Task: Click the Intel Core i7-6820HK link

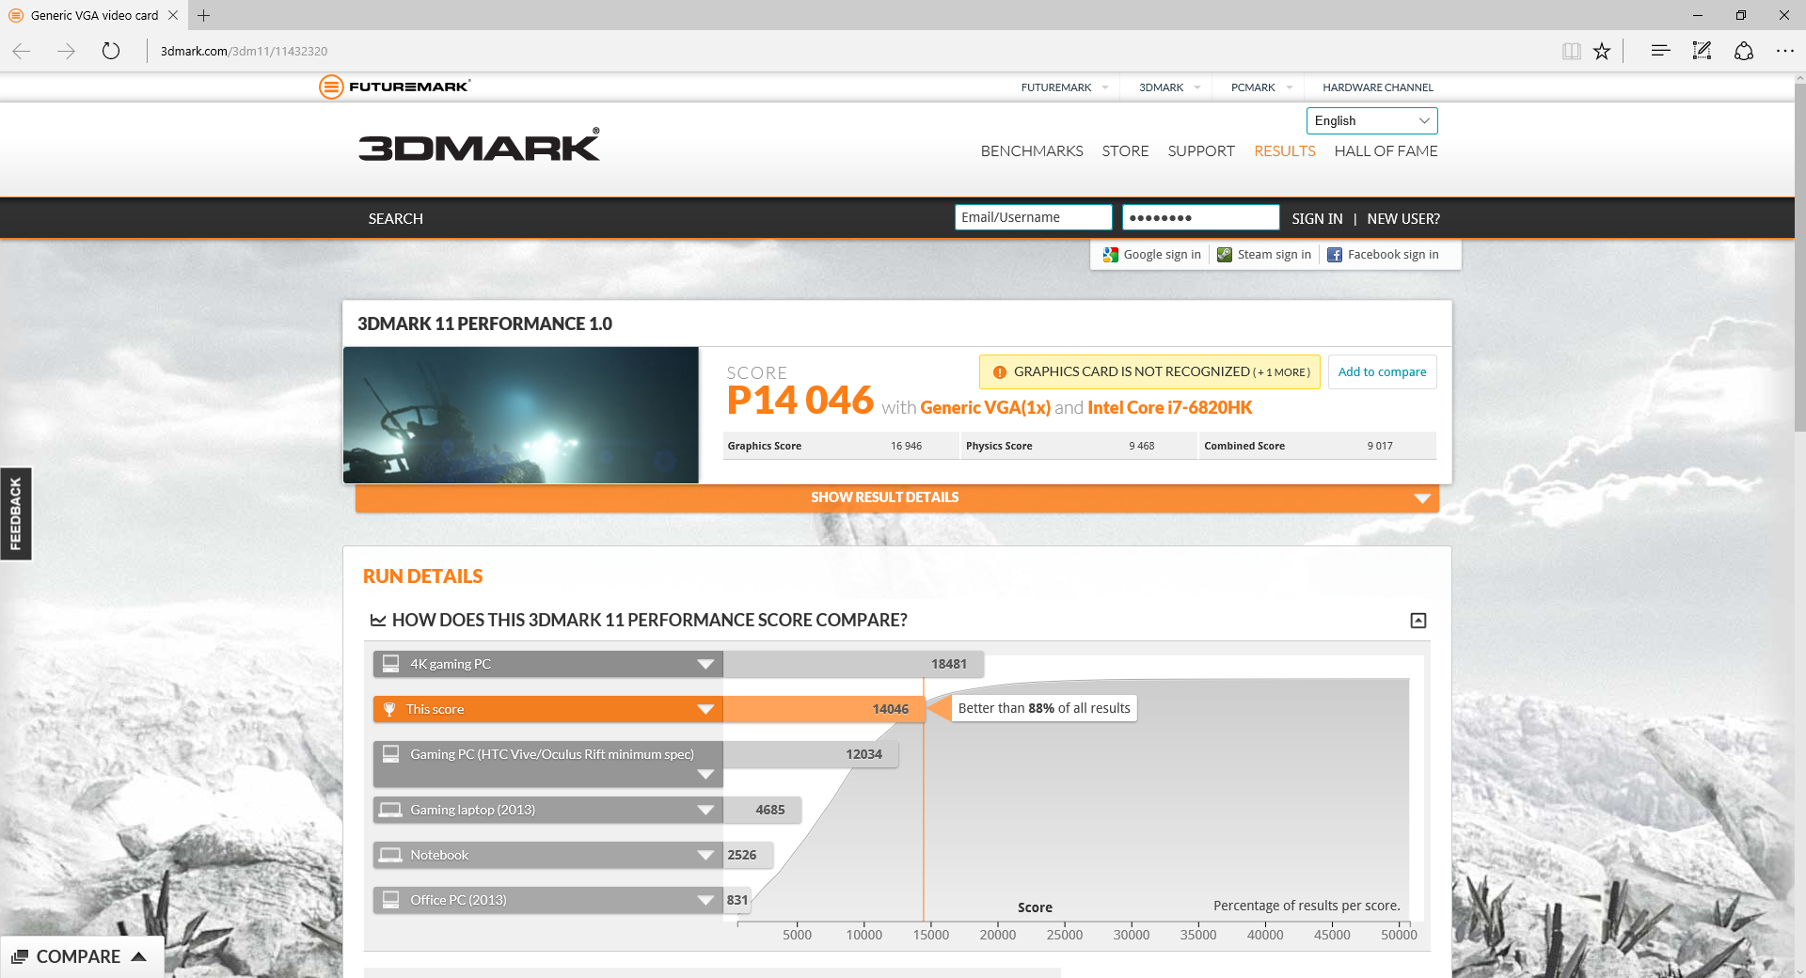Action: [1169, 407]
